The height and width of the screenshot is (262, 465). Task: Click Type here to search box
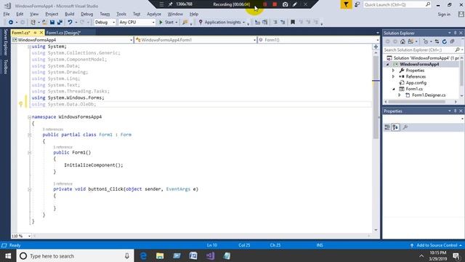pos(75,255)
